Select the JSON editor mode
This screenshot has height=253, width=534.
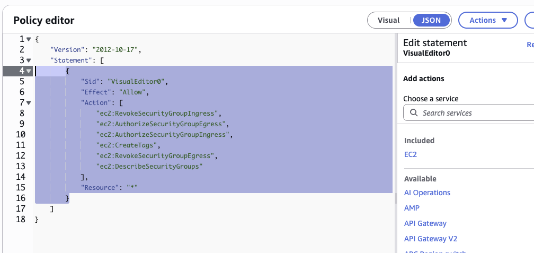click(431, 20)
